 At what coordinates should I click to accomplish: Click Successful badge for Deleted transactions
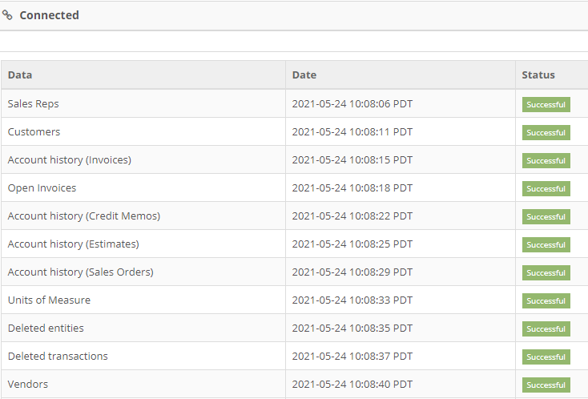tap(546, 357)
